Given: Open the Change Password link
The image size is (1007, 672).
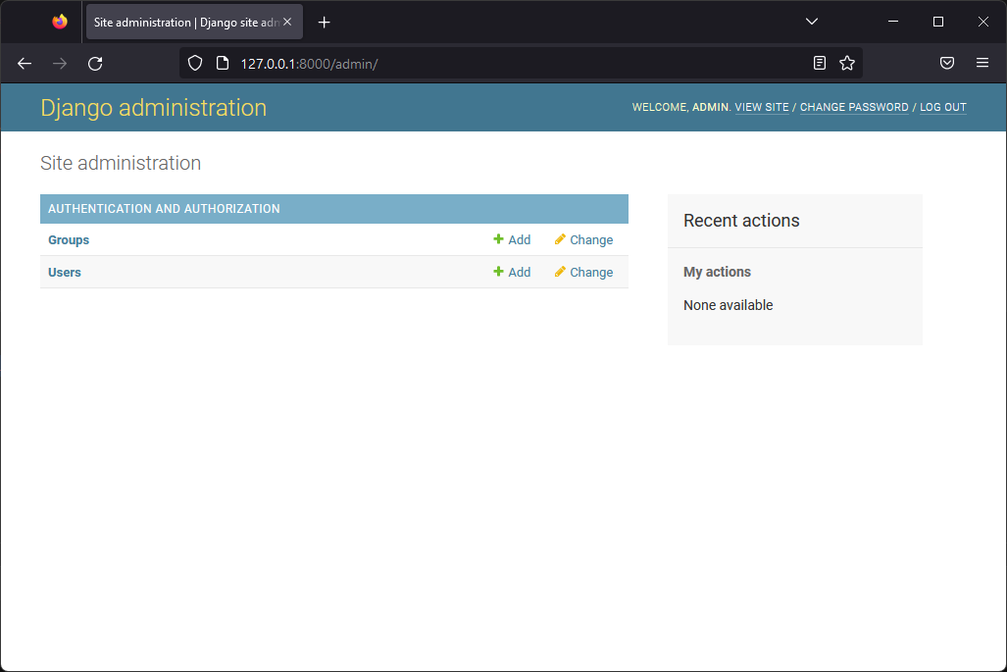Looking at the screenshot, I should click(854, 108).
